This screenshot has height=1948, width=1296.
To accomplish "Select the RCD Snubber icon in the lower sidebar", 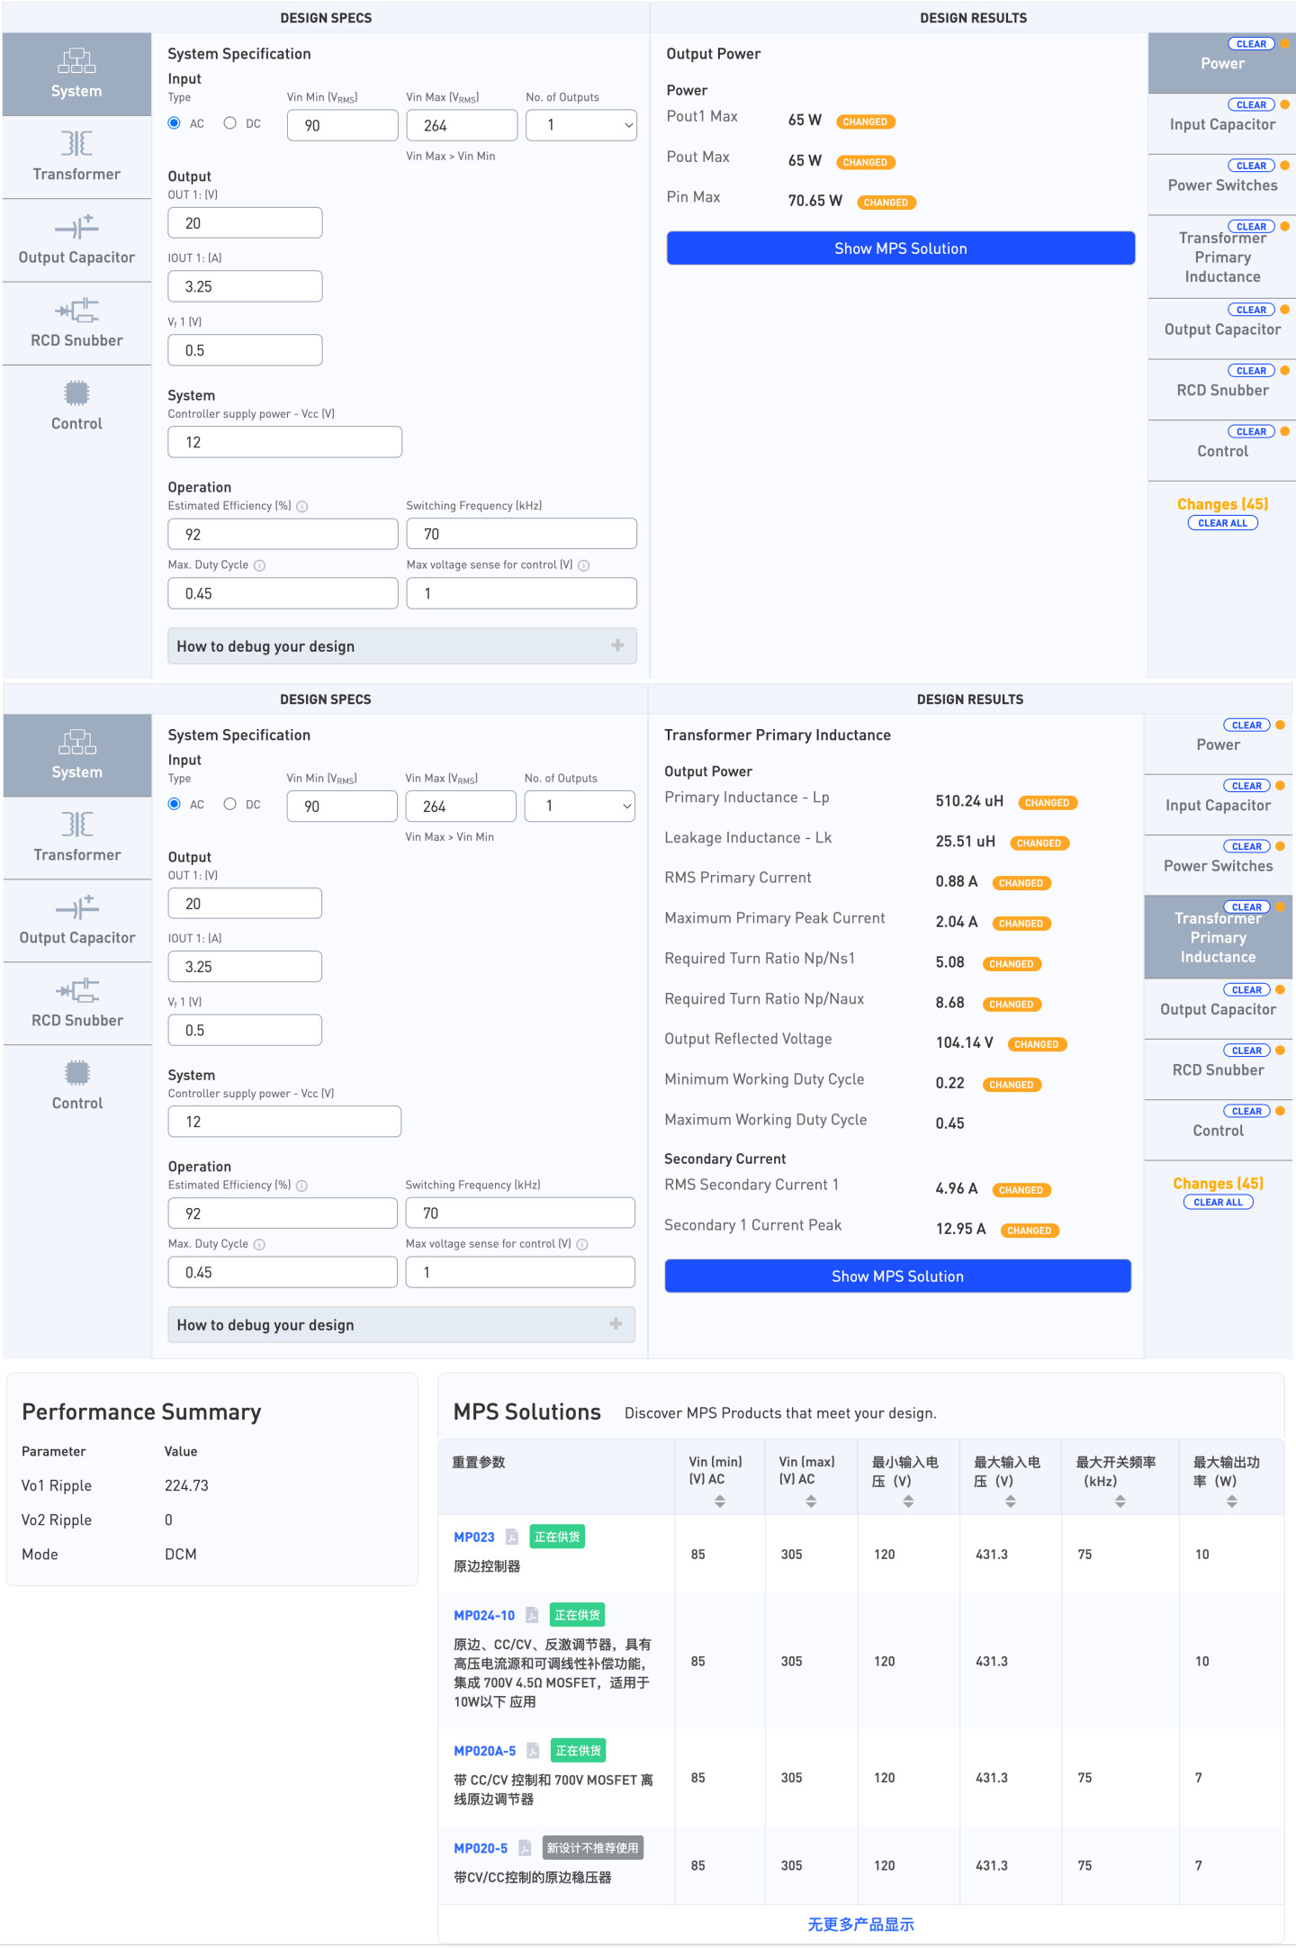I will [x=77, y=991].
